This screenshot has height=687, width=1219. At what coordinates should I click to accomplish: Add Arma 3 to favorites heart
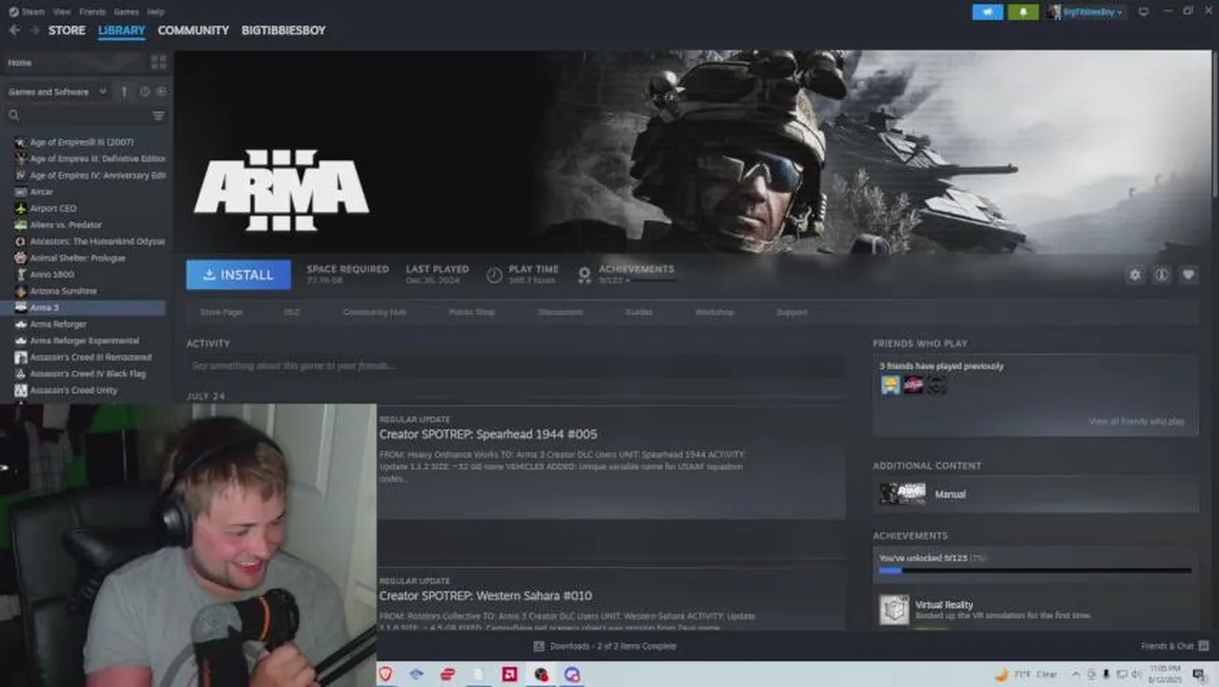(x=1188, y=275)
